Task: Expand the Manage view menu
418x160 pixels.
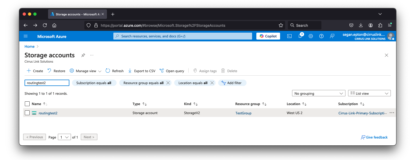Action: [x=86, y=71]
